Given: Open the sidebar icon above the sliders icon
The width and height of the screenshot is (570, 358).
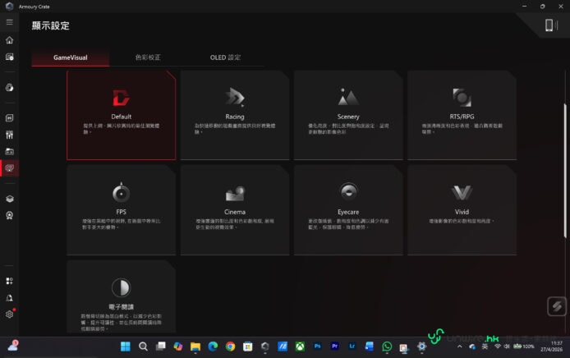Looking at the screenshot, I should point(10,117).
